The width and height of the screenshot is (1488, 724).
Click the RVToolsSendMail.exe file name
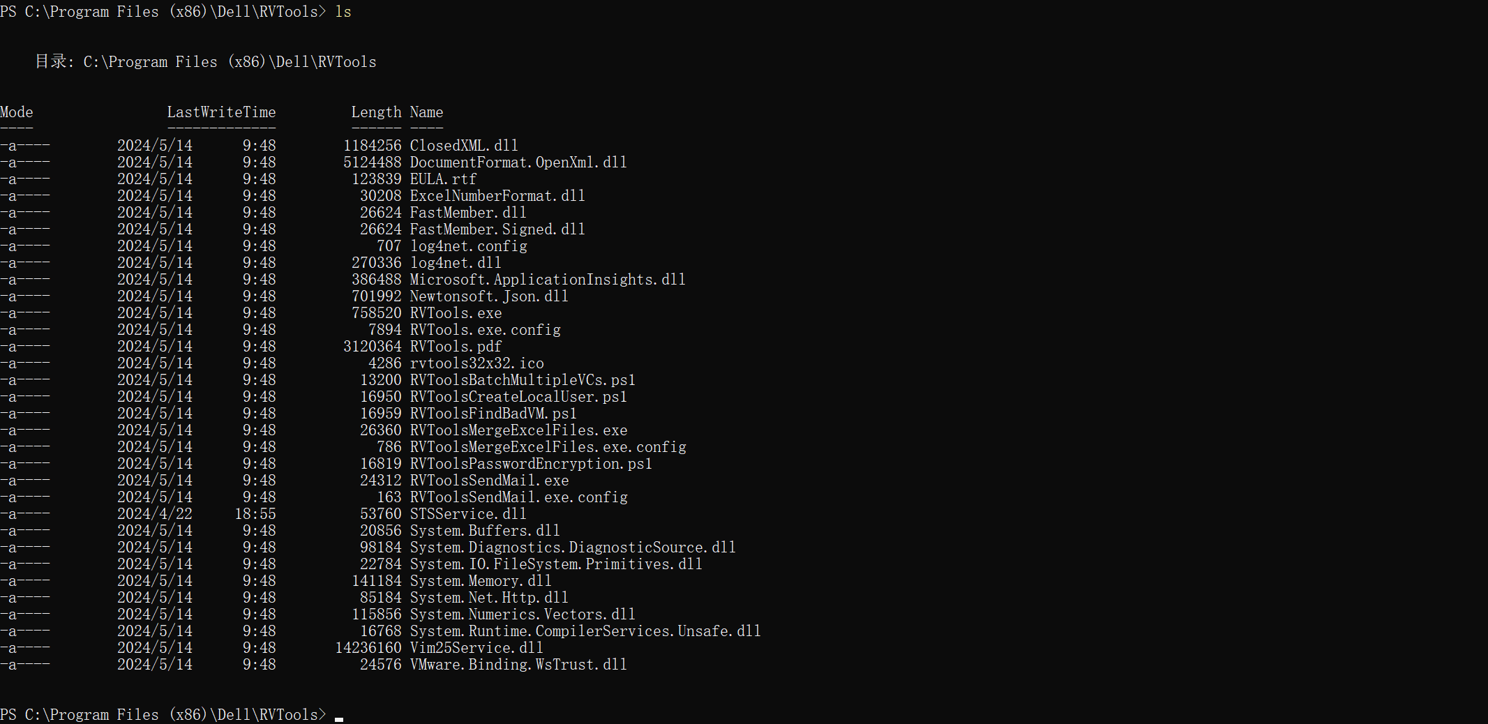[x=489, y=481]
